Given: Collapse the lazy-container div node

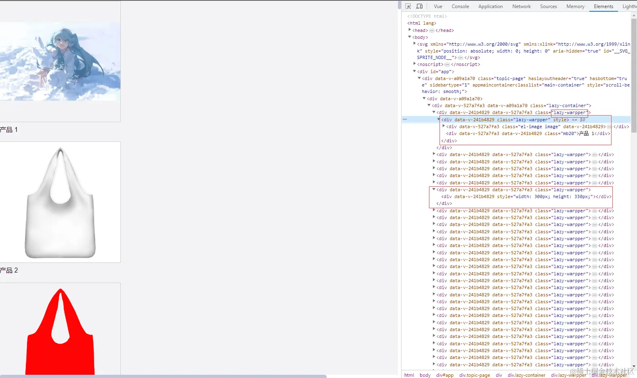Looking at the screenshot, I should click(x=429, y=105).
